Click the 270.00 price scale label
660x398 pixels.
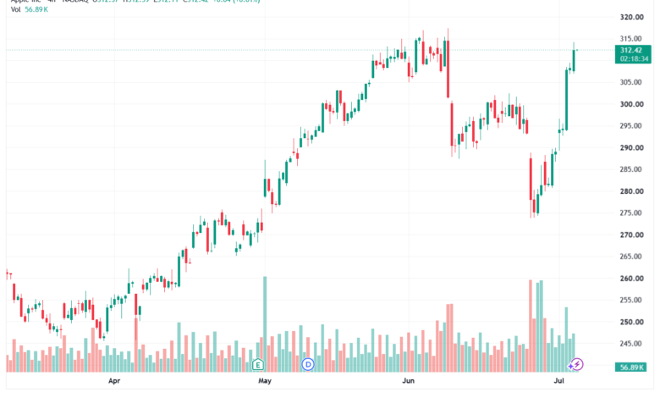point(632,235)
